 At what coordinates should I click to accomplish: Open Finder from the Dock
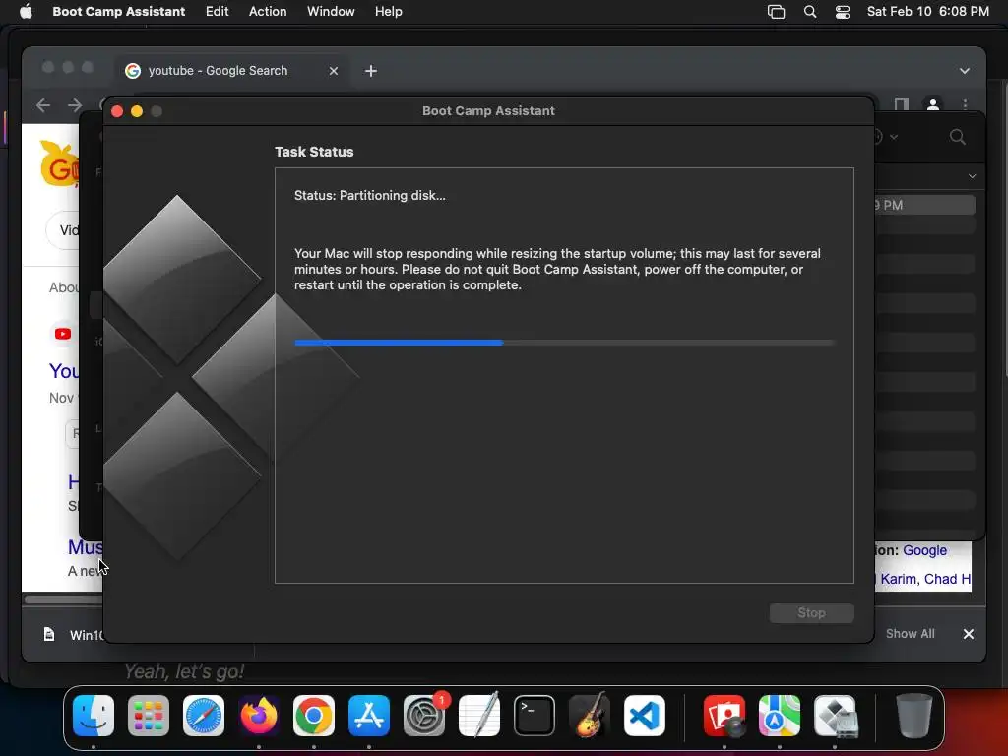click(94, 716)
